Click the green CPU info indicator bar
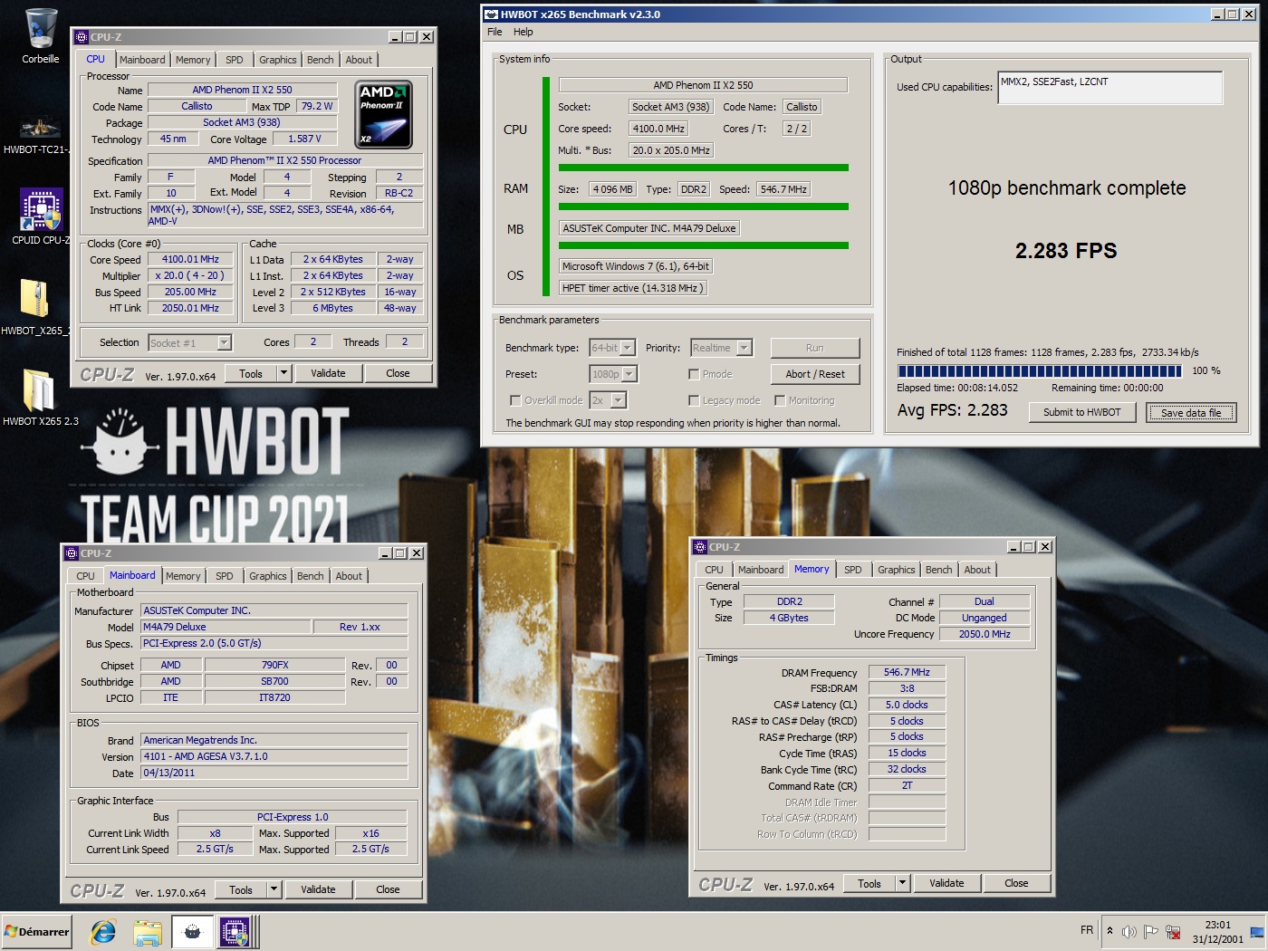 546,187
